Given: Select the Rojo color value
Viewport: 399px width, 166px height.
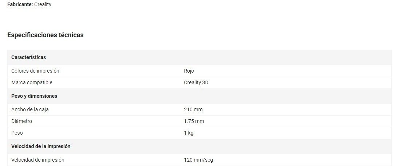Looking at the screenshot, I should 189,71.
